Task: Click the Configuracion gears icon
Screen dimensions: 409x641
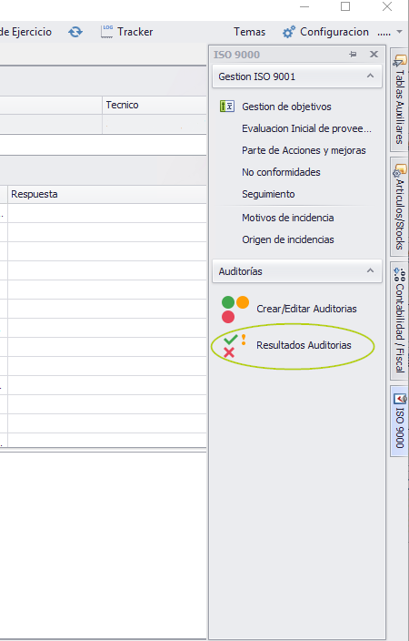Action: pos(289,32)
